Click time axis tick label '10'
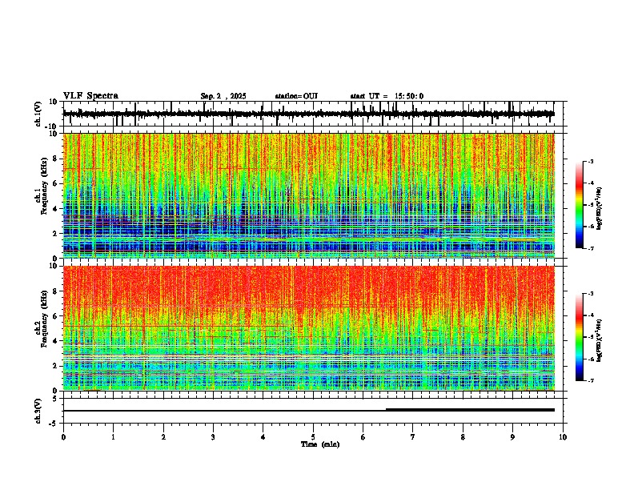 [563, 437]
